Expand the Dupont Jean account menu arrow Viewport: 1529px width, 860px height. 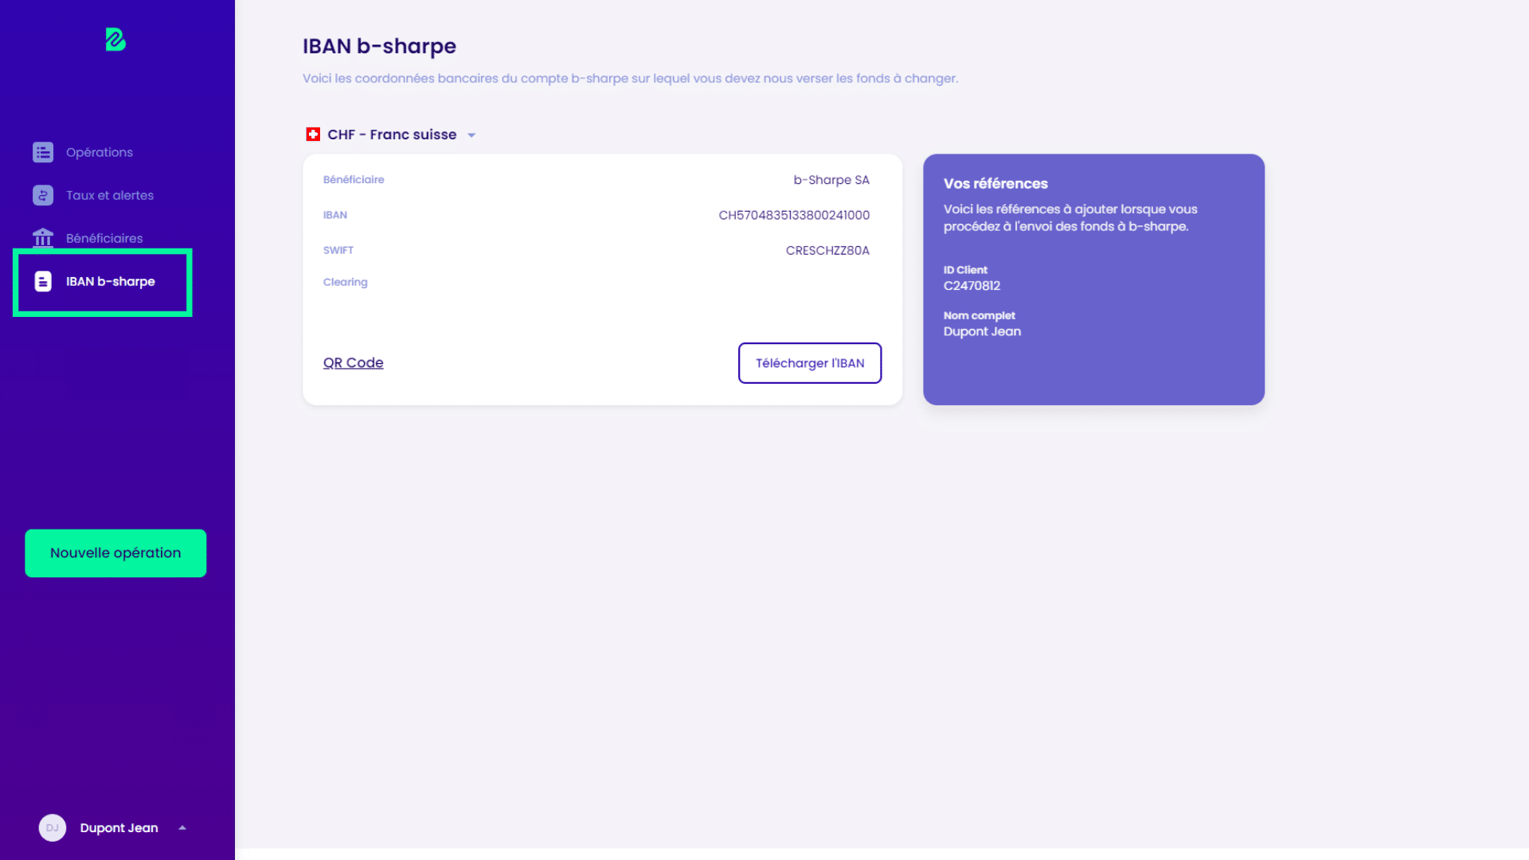[182, 827]
